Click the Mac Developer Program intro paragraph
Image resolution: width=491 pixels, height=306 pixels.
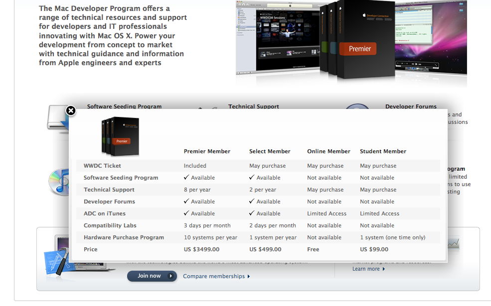[x=113, y=36]
